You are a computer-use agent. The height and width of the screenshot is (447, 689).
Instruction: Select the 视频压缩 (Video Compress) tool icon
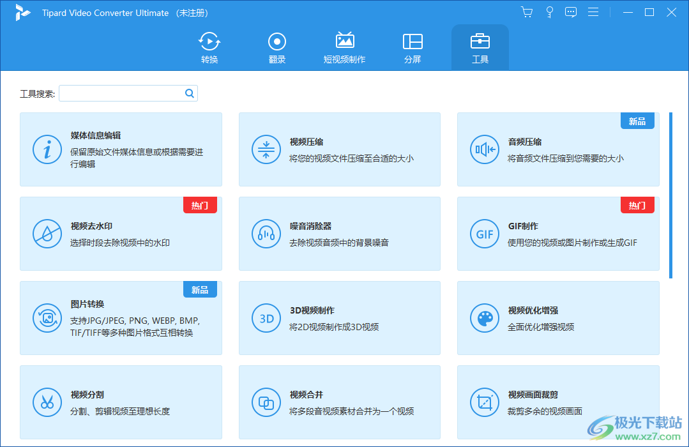click(266, 149)
